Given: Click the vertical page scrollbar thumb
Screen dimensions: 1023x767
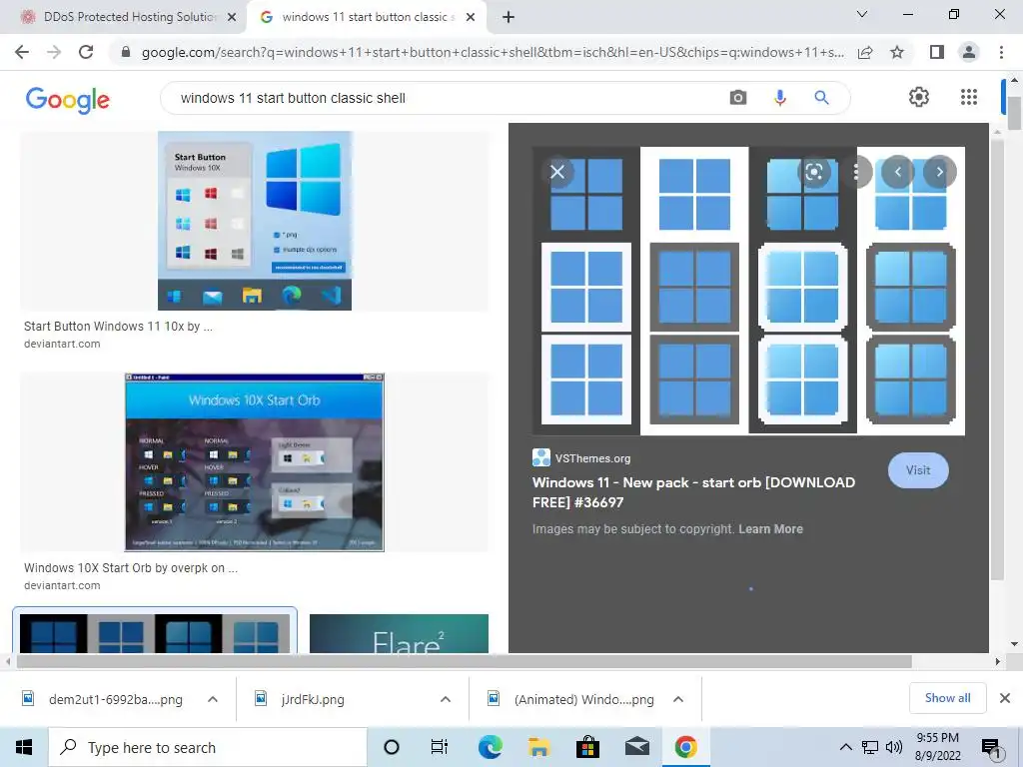Looking at the screenshot, I should point(1014,114).
